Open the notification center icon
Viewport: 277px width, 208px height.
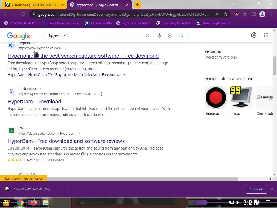[268, 202]
